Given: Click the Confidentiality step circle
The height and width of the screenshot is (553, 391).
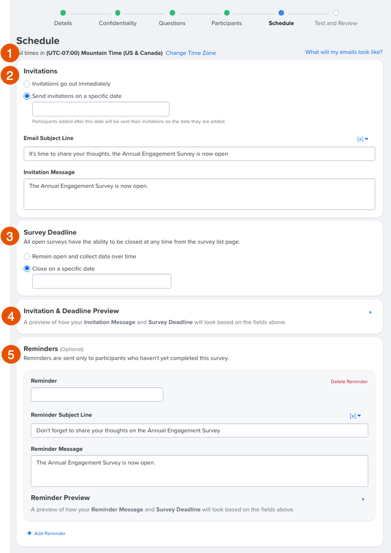Looking at the screenshot, I should coord(117,13).
